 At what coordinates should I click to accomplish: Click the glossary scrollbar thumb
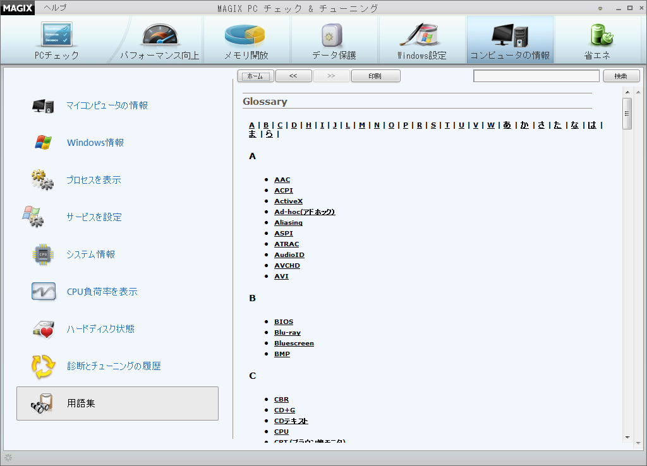[x=627, y=114]
